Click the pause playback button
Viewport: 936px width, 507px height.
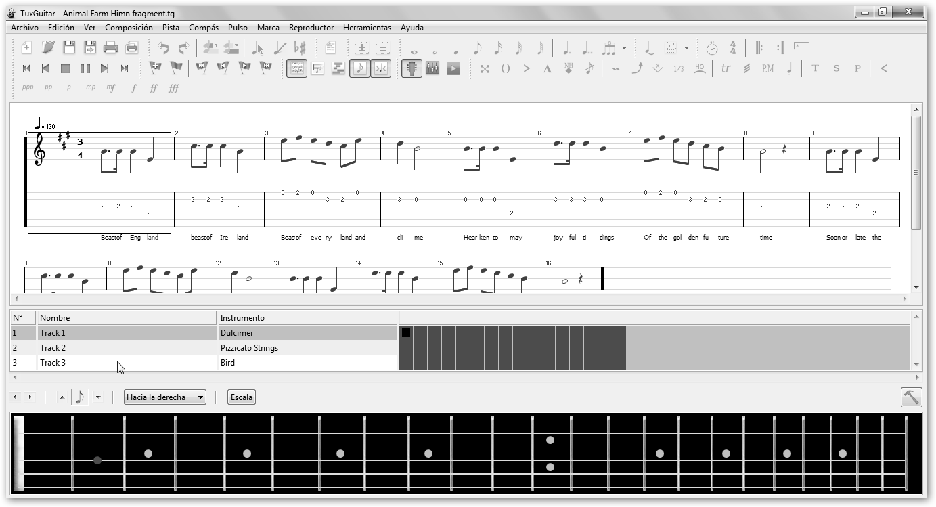click(85, 68)
